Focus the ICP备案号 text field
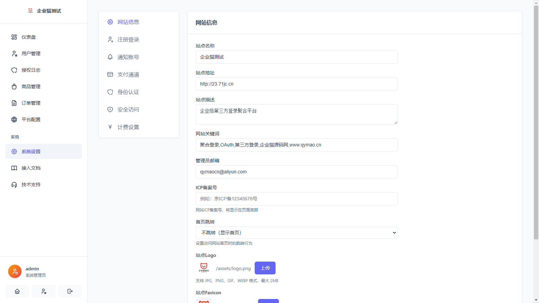The width and height of the screenshot is (539, 303). pyautogui.click(x=296, y=199)
